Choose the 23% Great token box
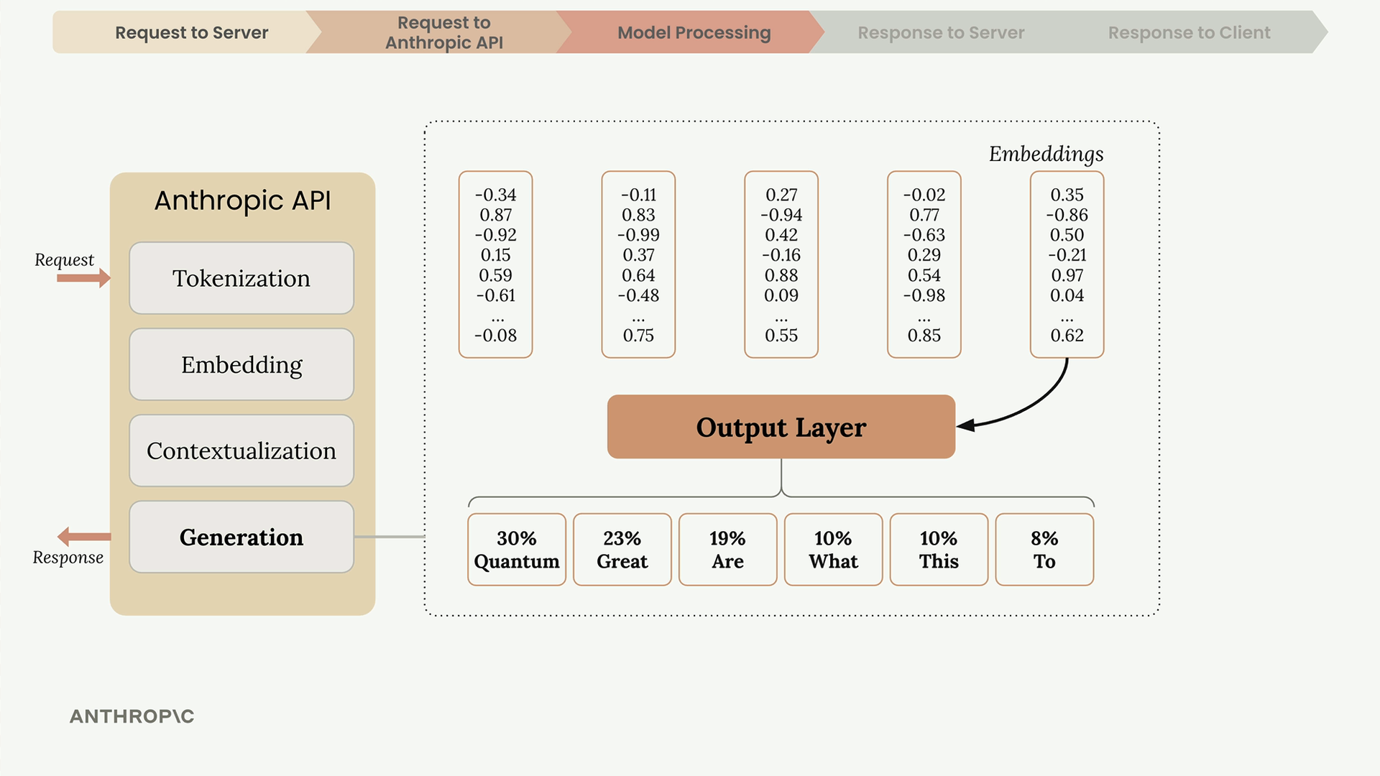This screenshot has width=1380, height=776. coord(622,550)
